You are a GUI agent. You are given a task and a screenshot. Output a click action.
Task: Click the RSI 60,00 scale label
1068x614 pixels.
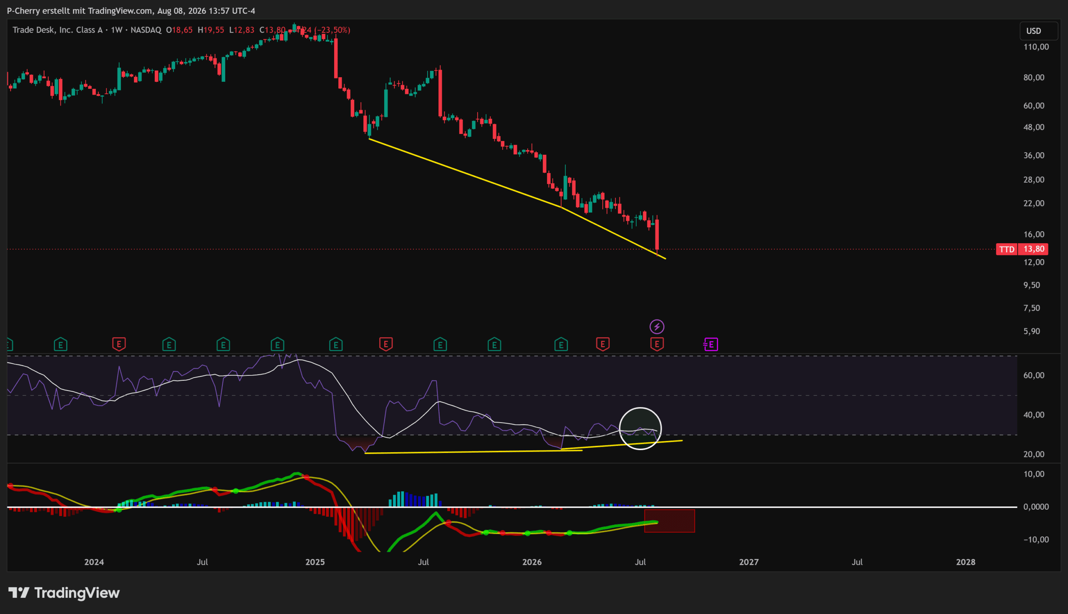1034,375
